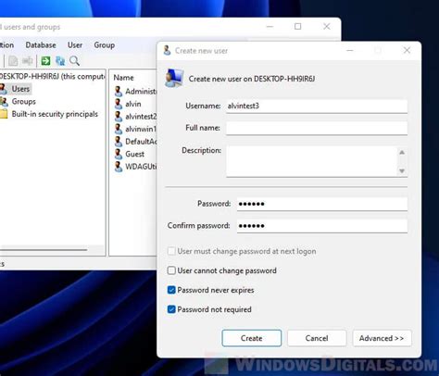This screenshot has height=376, width=439.
Task: Click Description scrollbar down arrow
Action: pyautogui.click(x=402, y=170)
